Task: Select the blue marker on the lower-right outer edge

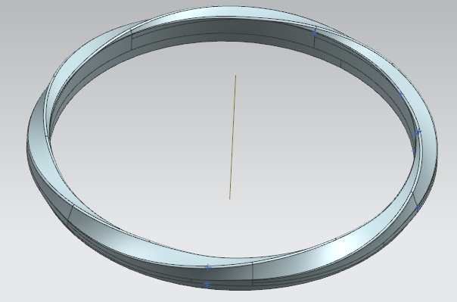Action: [418, 207]
